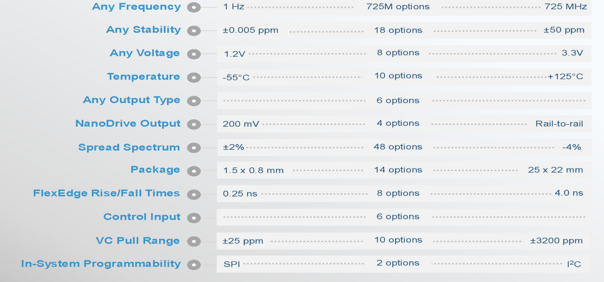This screenshot has width=604, height=282.
Task: Select the Rail-to-rail value
Action: point(559,124)
